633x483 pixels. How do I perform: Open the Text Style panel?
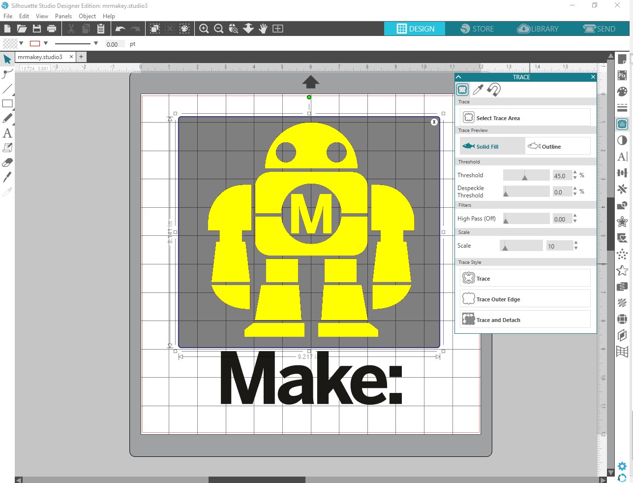click(x=622, y=157)
